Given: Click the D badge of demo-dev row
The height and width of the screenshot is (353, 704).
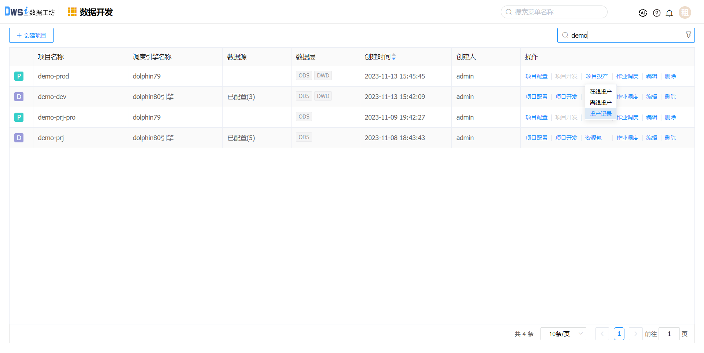Looking at the screenshot, I should (x=19, y=97).
